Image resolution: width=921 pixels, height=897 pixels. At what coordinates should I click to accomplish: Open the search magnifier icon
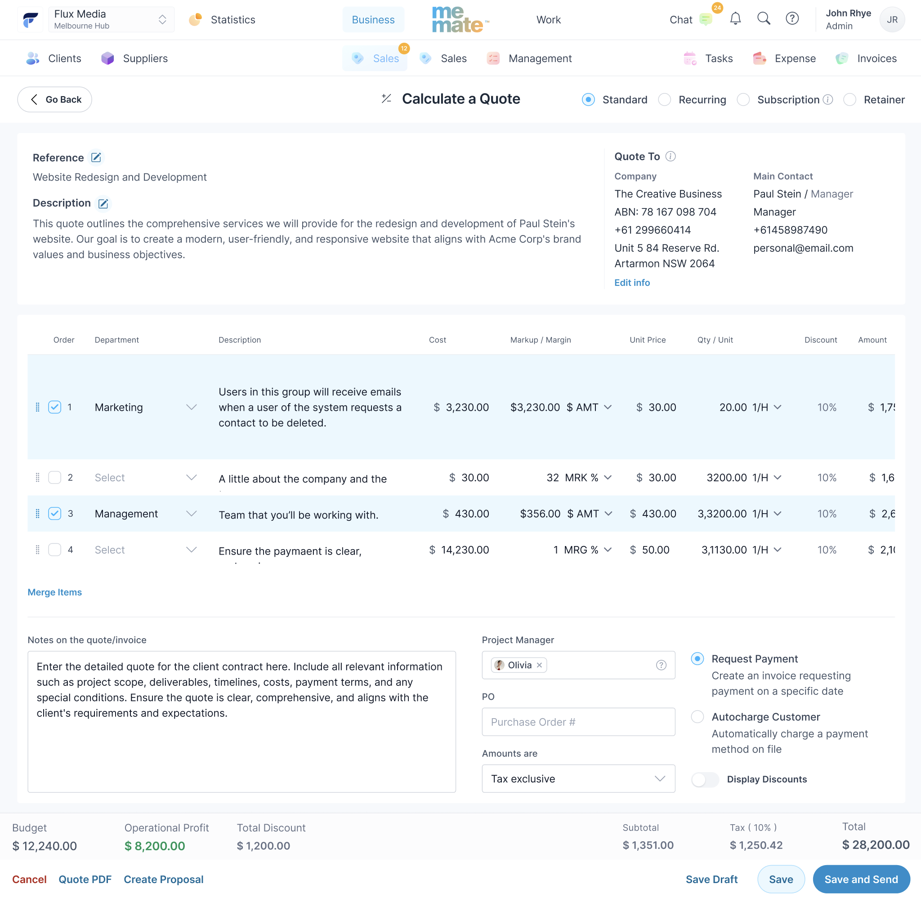(x=764, y=19)
